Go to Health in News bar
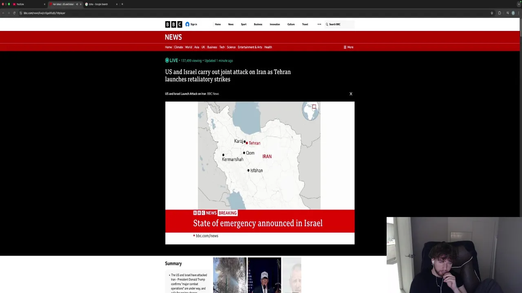 [x=268, y=47]
